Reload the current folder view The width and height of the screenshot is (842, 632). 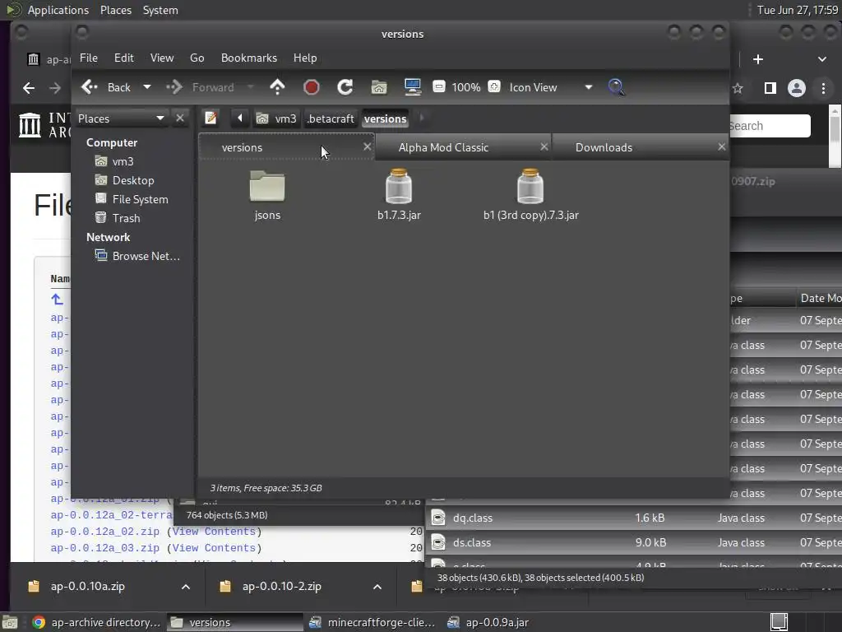coord(345,87)
